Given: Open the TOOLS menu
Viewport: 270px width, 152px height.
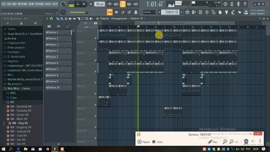Looking at the screenshot, I should [x=48, y=4].
